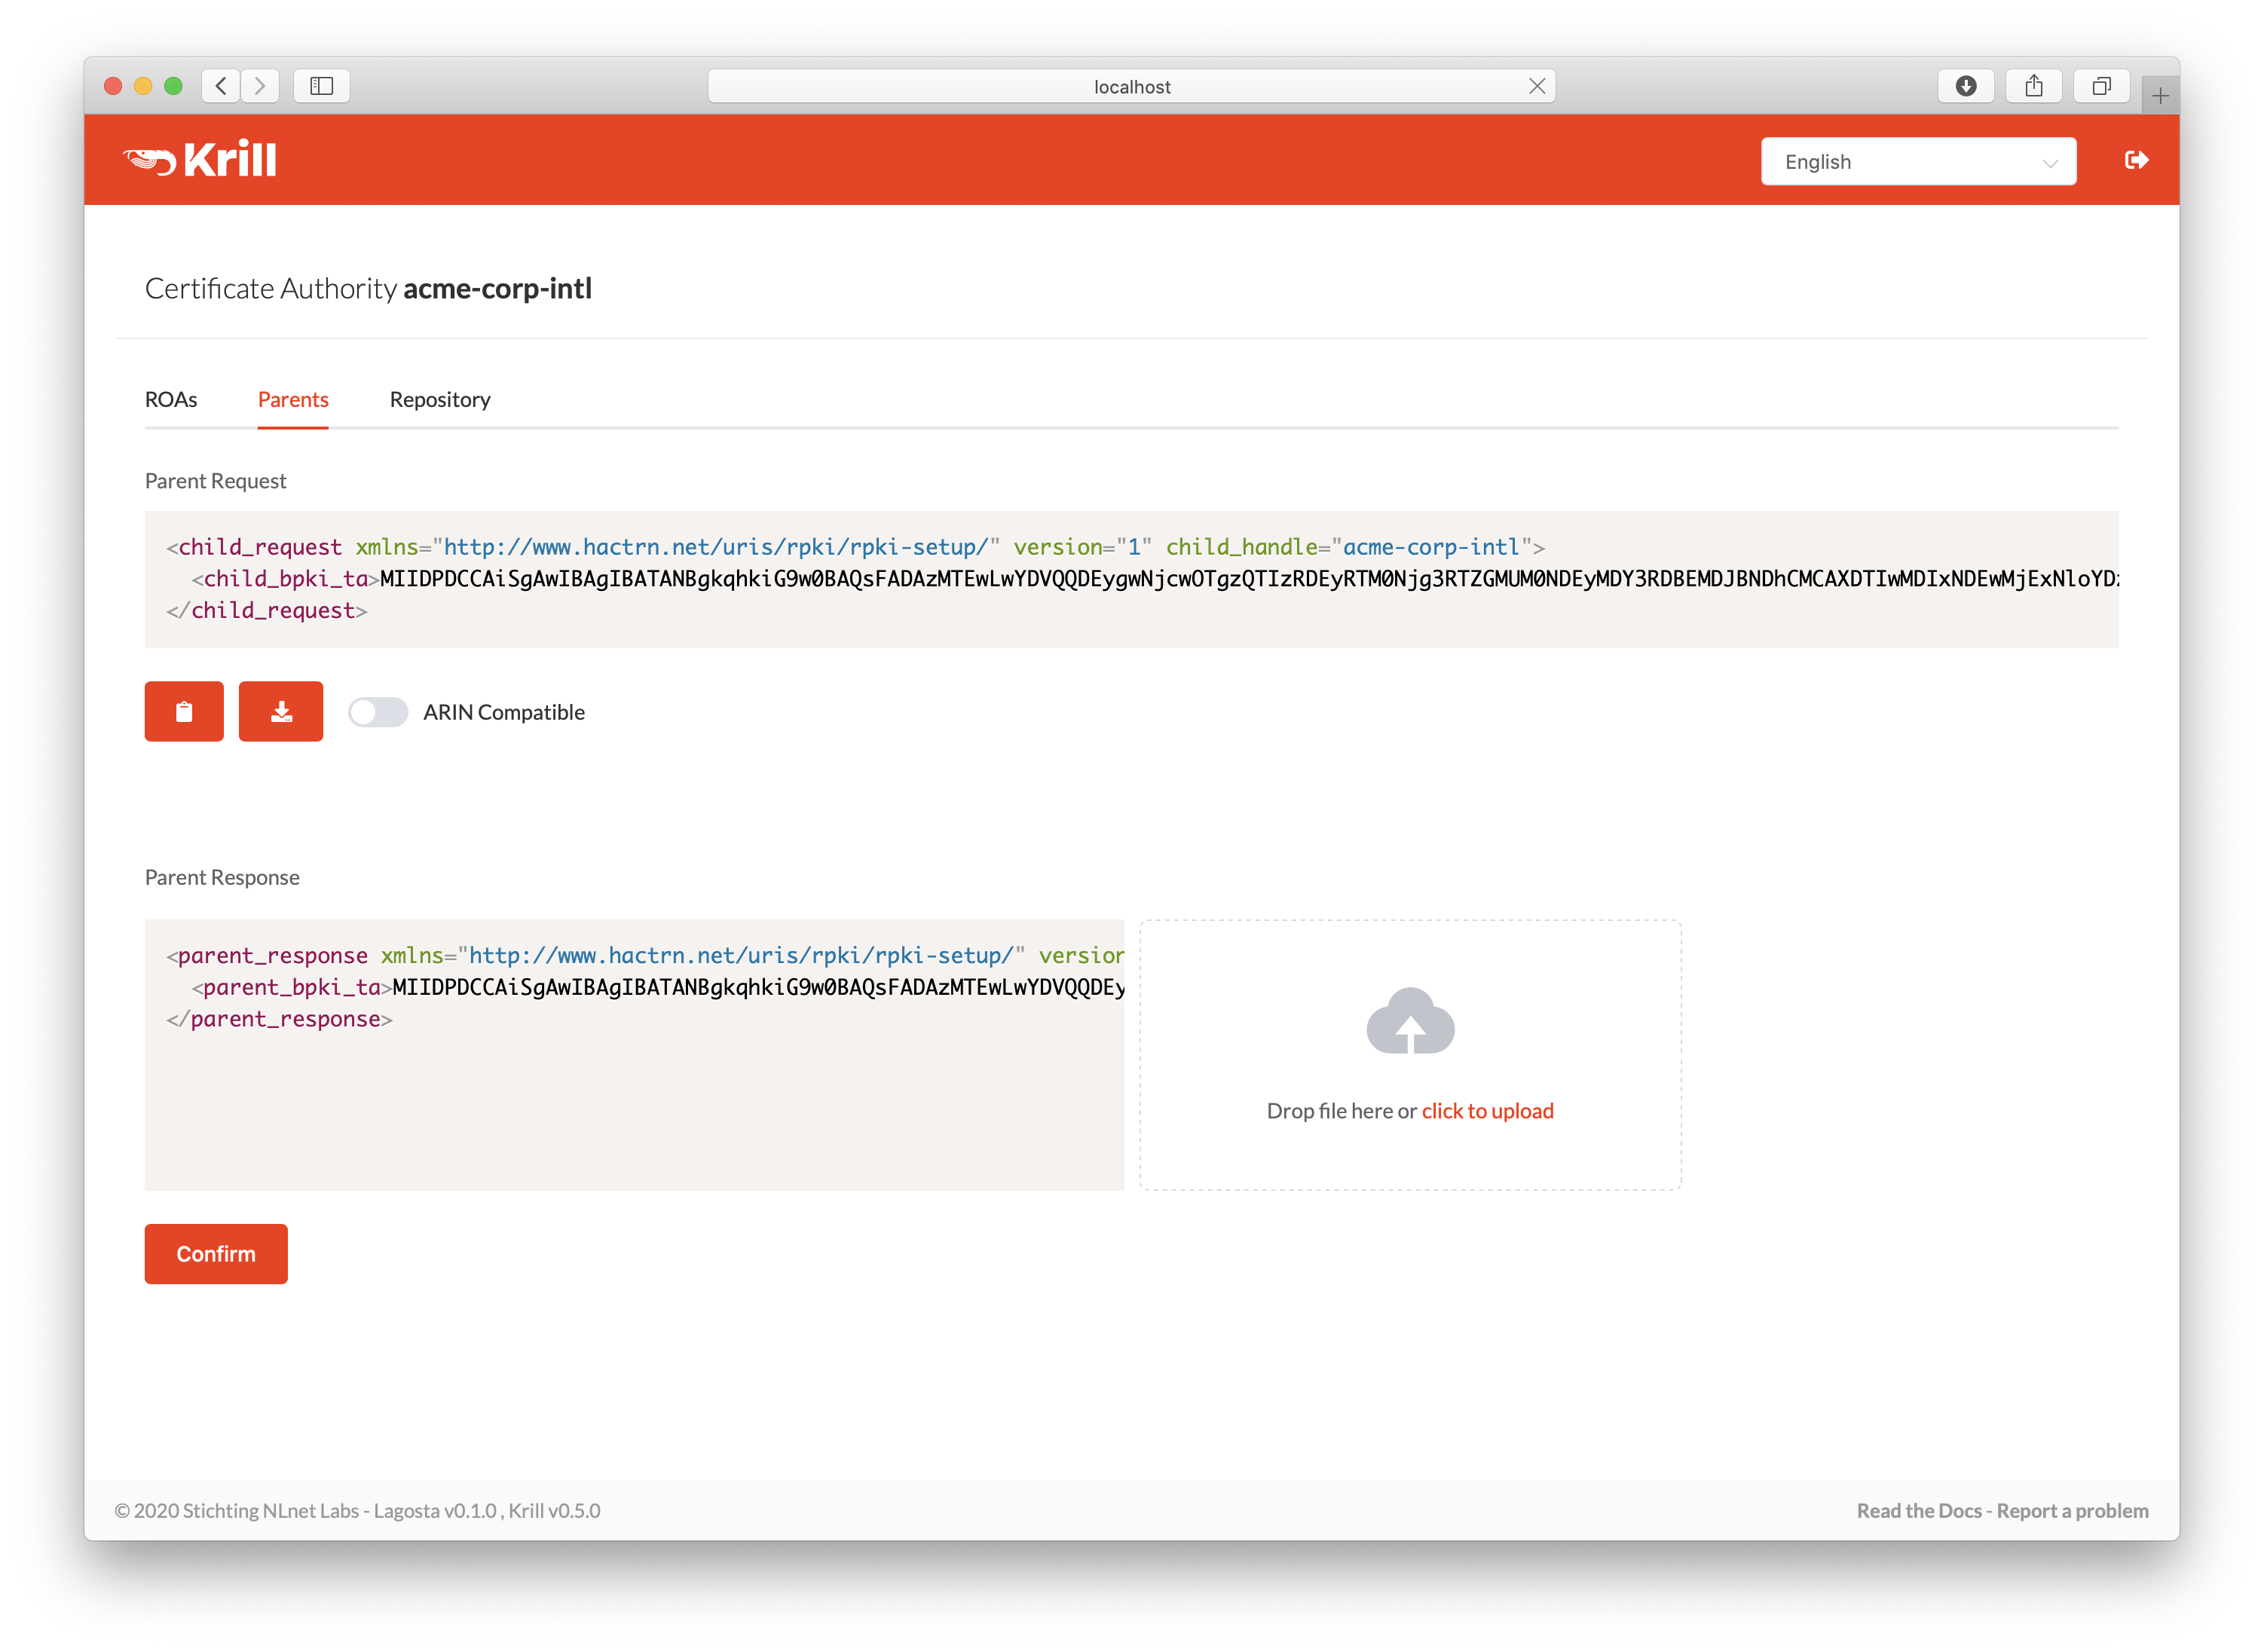The height and width of the screenshot is (1652, 2264).
Task: Show the Safari sidebar
Action: (x=321, y=86)
